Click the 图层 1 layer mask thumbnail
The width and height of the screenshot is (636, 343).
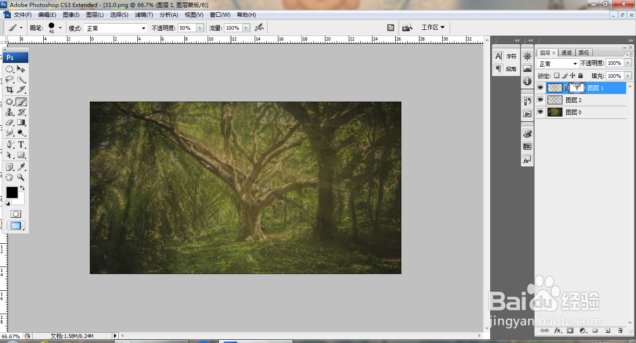tap(577, 88)
